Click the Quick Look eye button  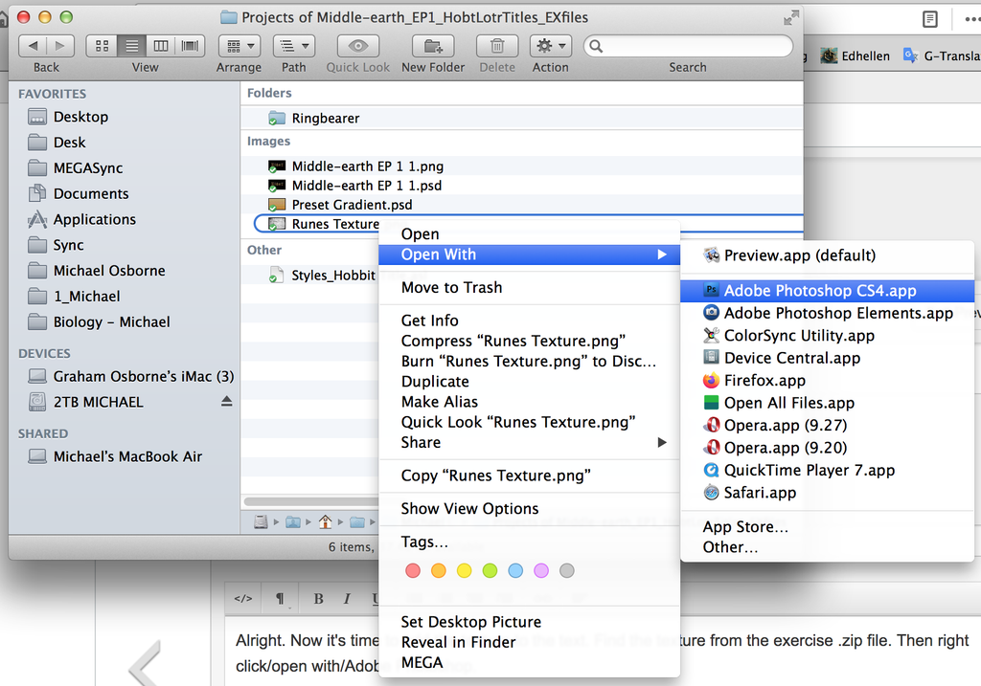(x=358, y=46)
